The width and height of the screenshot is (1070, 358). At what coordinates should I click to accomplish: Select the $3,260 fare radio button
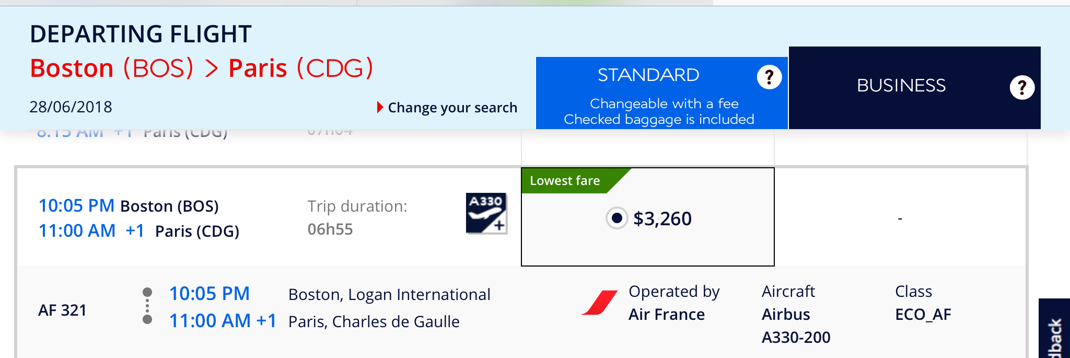[617, 218]
